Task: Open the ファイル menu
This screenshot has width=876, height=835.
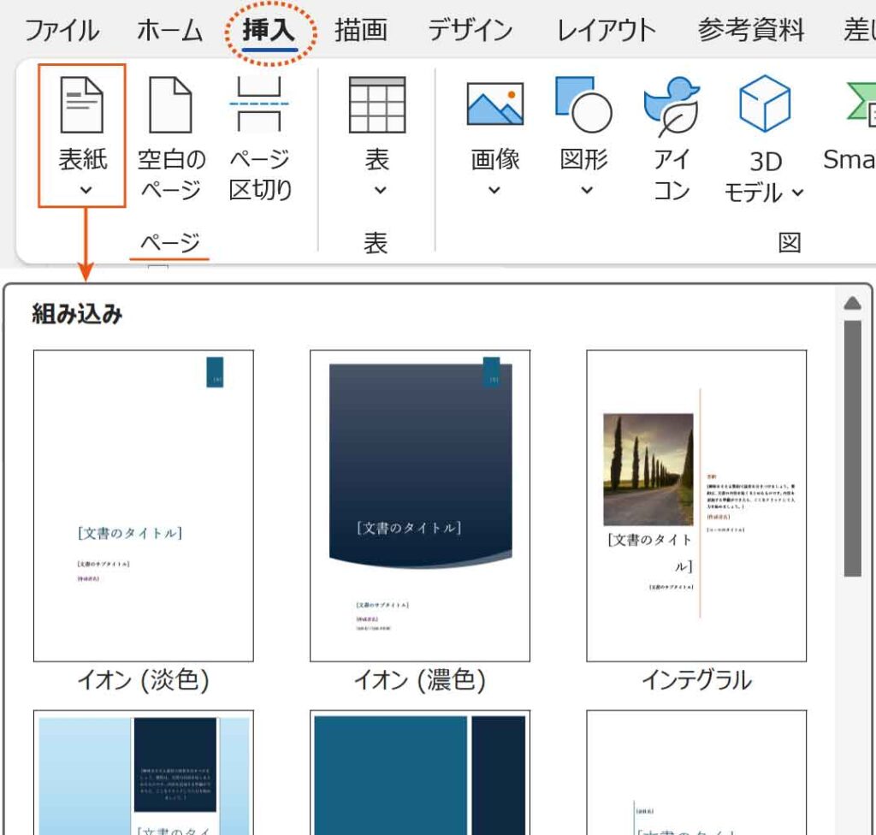Action: 62,32
